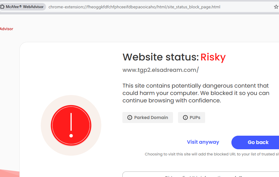279x177 pixels.
Task: Proceed via the Visit anyway link
Action: coord(203,142)
